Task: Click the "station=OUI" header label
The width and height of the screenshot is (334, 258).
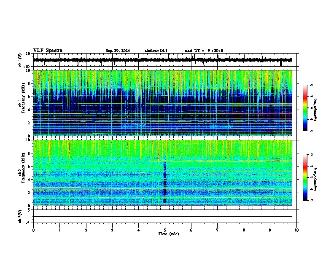Action: pos(156,51)
